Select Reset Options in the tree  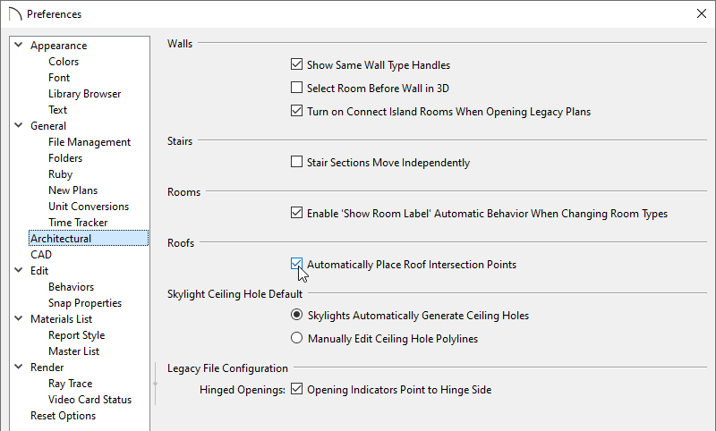click(x=63, y=416)
